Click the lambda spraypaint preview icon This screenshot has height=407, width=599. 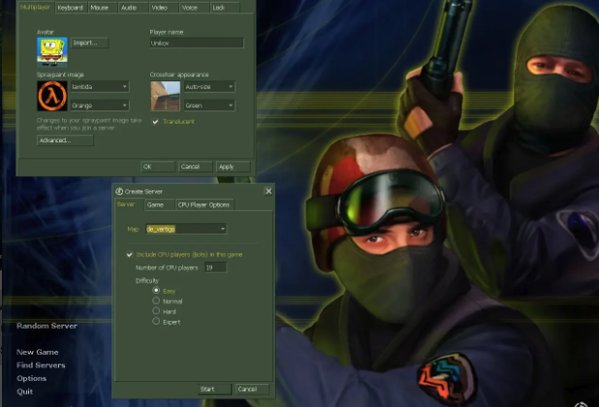coord(51,95)
